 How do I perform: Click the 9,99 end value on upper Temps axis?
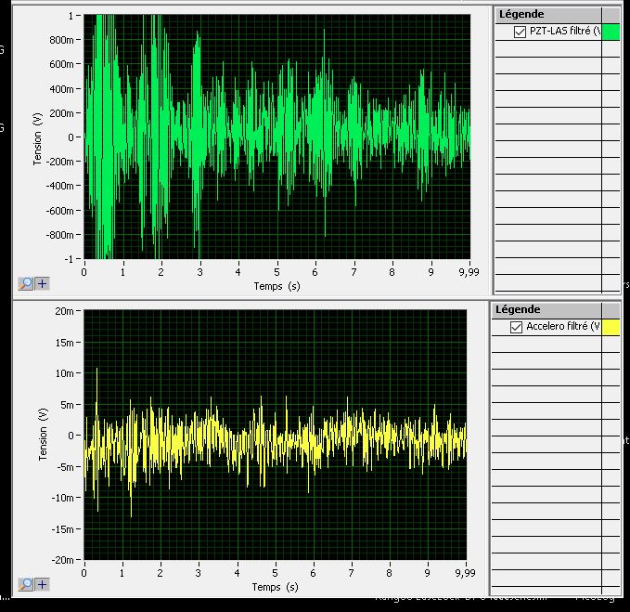(x=460, y=273)
